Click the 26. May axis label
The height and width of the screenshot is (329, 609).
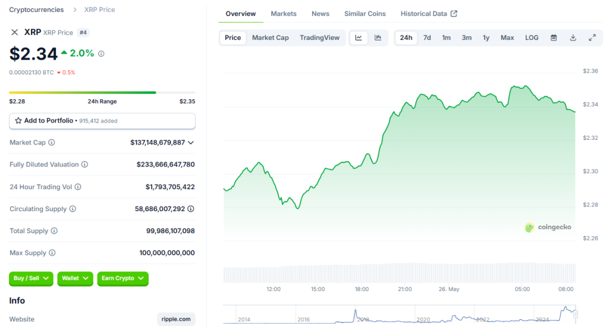[449, 289]
